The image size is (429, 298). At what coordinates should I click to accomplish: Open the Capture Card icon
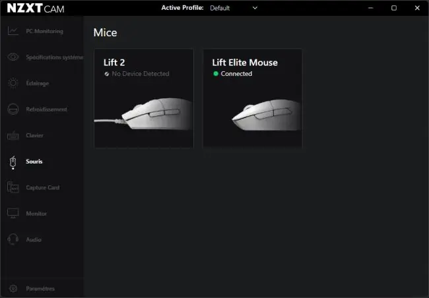pos(13,187)
